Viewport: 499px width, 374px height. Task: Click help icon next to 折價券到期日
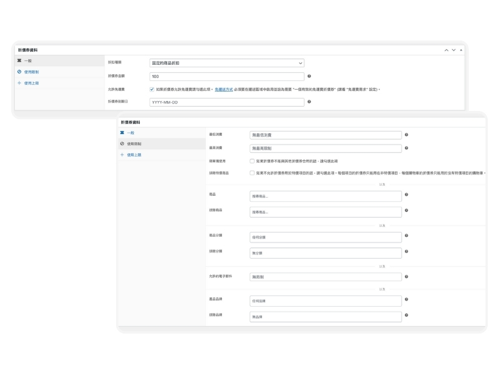pyautogui.click(x=309, y=102)
